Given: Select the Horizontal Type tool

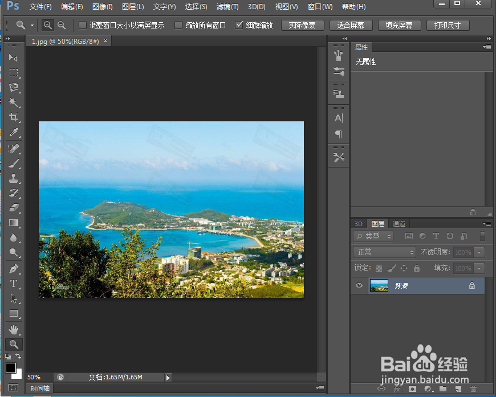Looking at the screenshot, I should pos(14,284).
